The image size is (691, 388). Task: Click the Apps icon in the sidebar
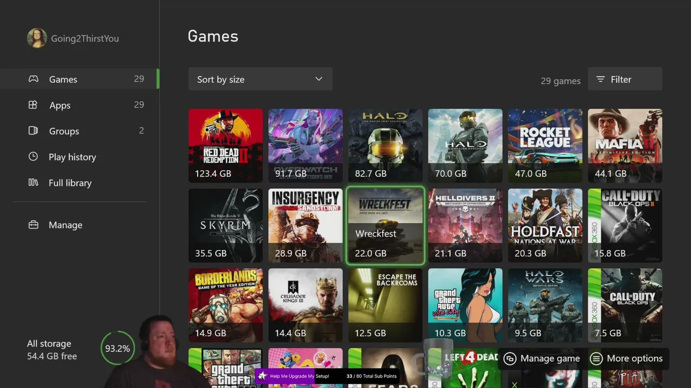[x=33, y=105]
